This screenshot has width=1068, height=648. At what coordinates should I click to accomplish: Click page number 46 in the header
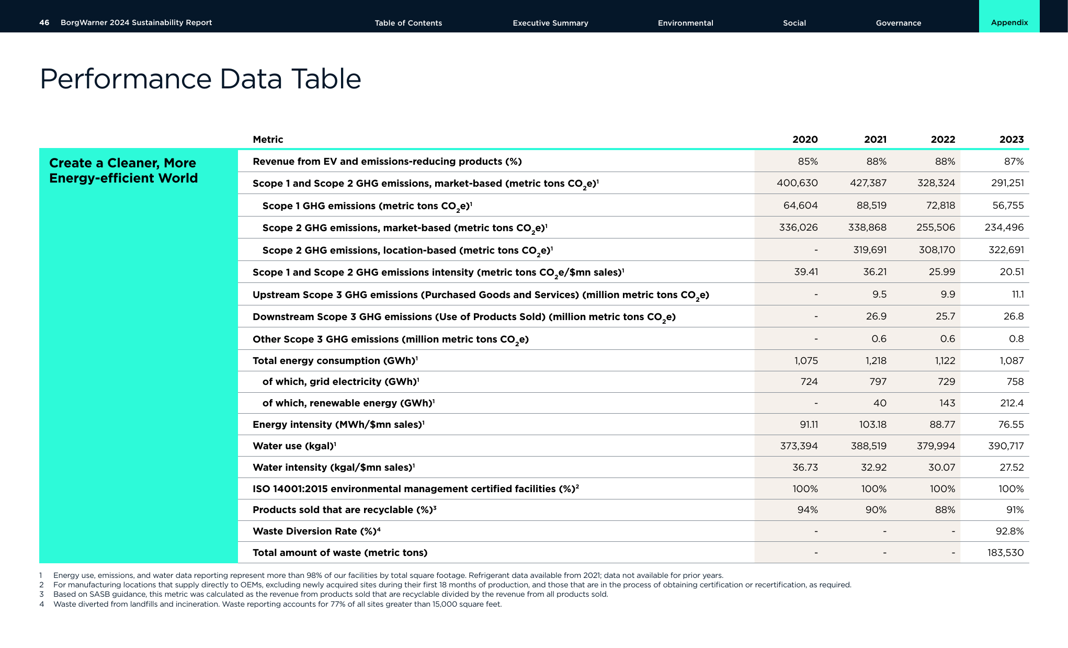(x=44, y=22)
